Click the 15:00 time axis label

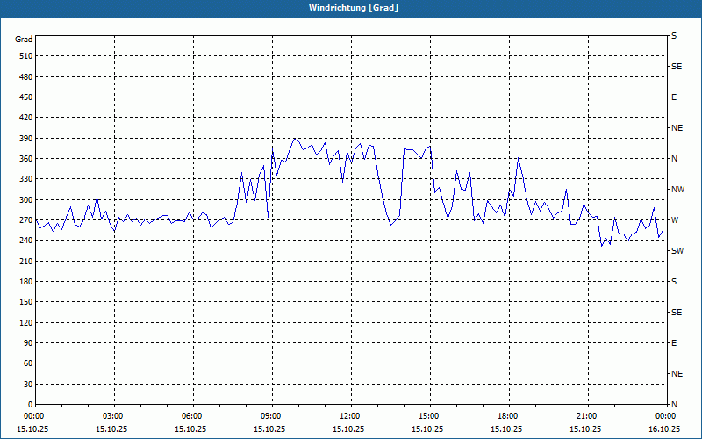[428, 416]
